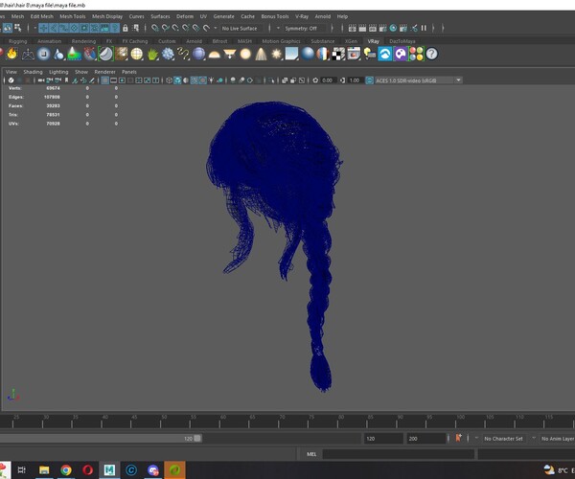The image size is (575, 479).
Task: Click the spiky particle cluster shelf icon
Action: pyautogui.click(x=168, y=55)
